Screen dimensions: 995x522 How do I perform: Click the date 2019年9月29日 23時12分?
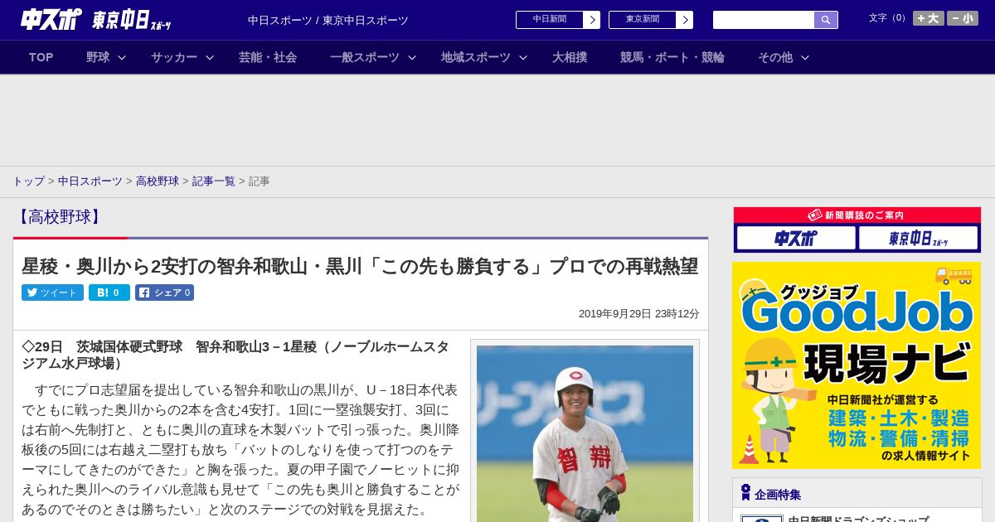(639, 314)
